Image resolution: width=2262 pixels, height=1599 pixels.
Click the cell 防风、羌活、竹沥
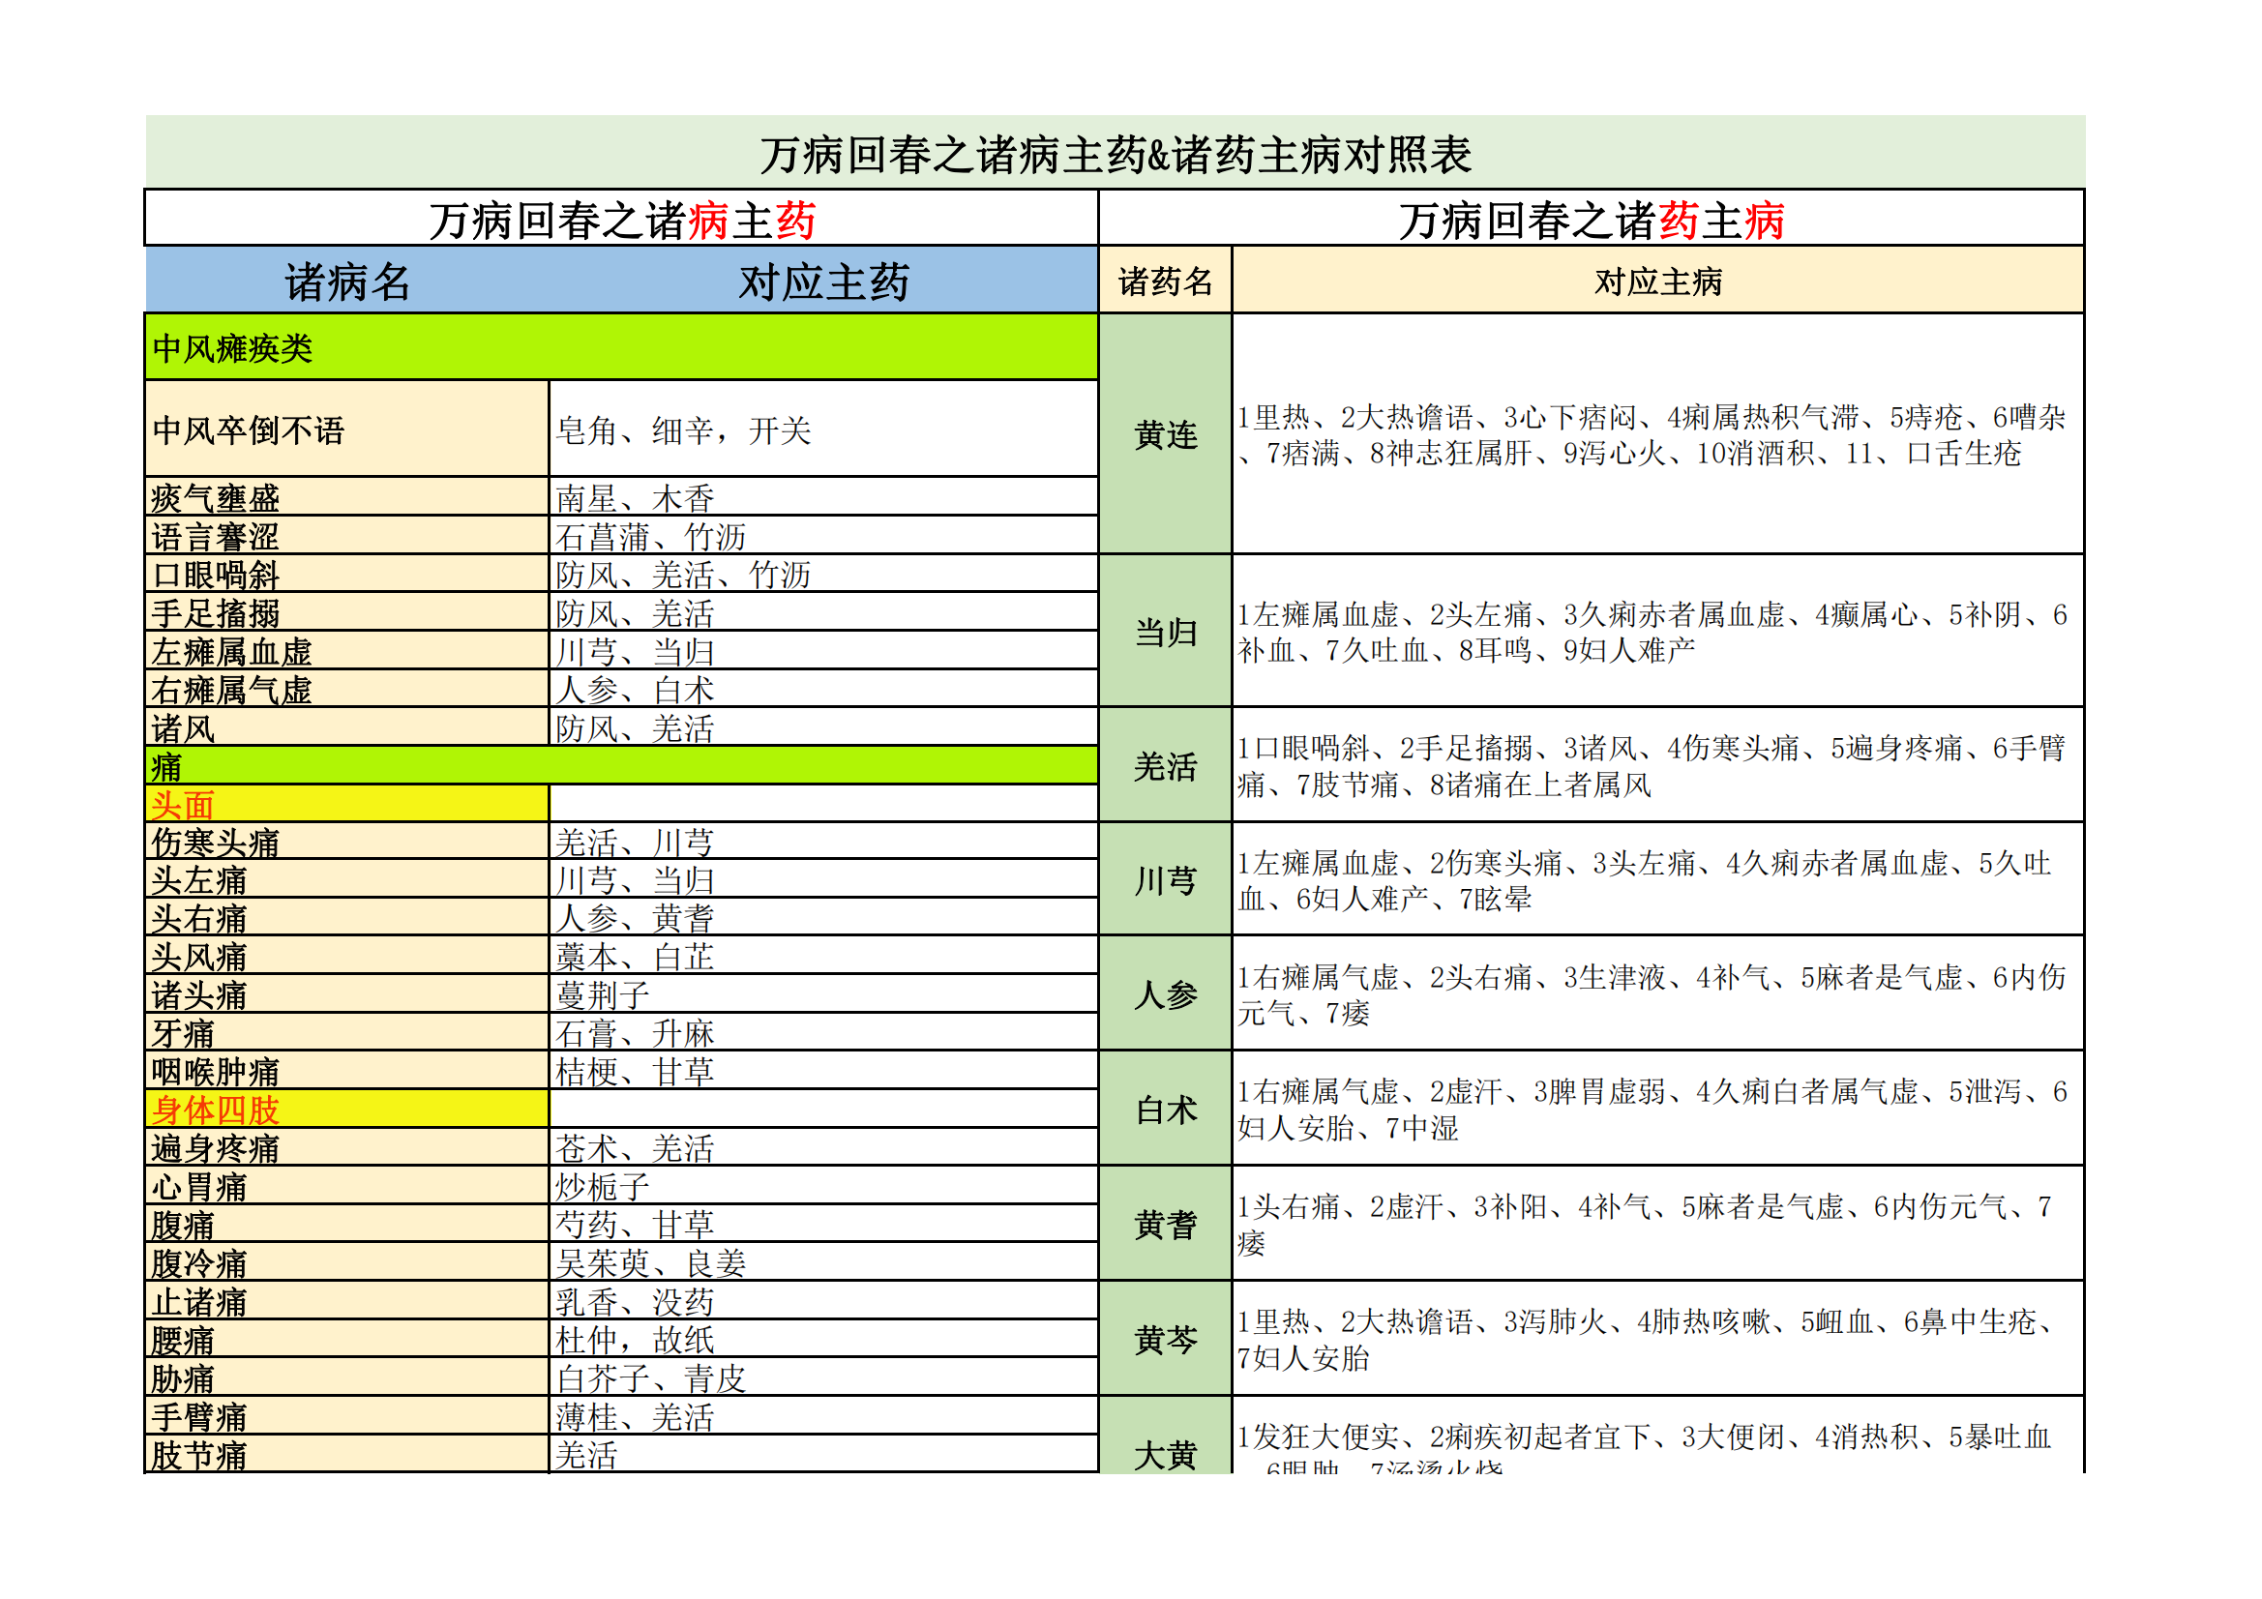pyautogui.click(x=823, y=574)
